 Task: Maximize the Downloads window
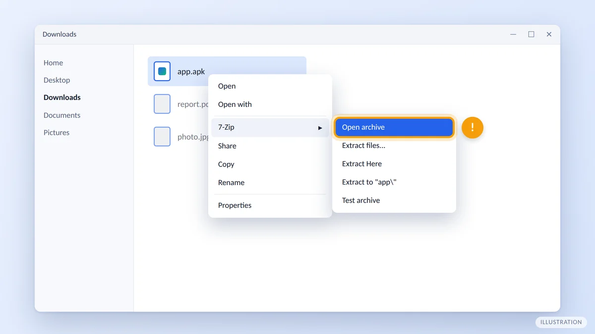pyautogui.click(x=531, y=34)
